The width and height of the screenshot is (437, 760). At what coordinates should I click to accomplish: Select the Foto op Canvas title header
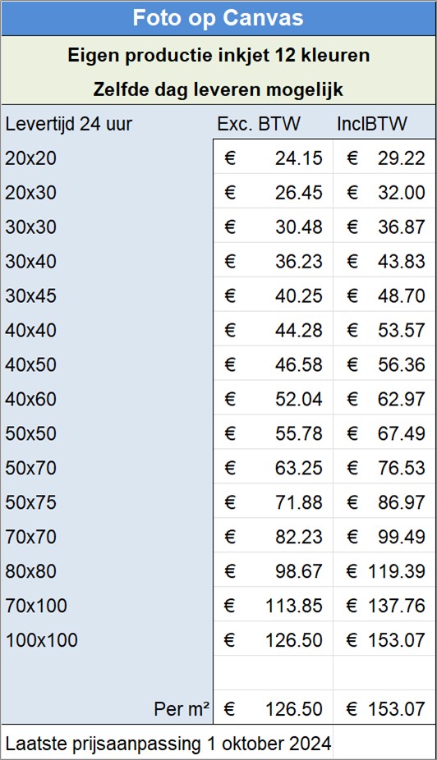[218, 18]
